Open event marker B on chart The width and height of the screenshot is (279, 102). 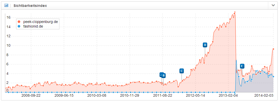pyautogui.click(x=164, y=75)
